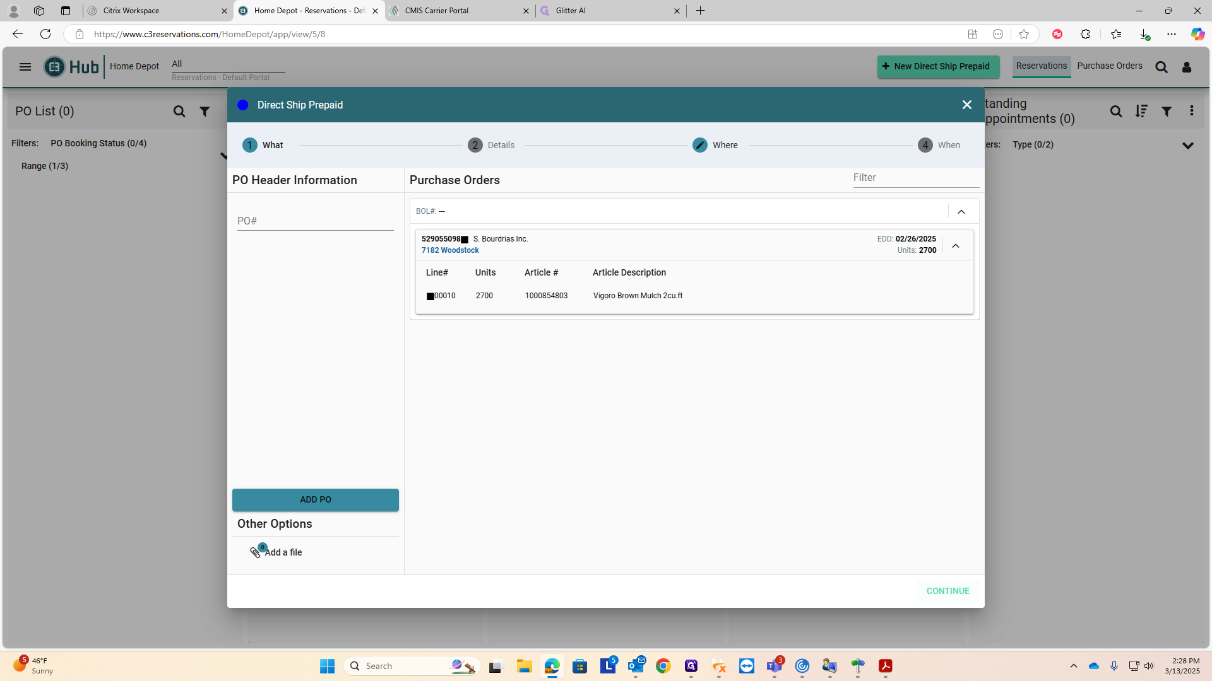The height and width of the screenshot is (681, 1212).
Task: Open File Explorer from taskbar
Action: [524, 666]
